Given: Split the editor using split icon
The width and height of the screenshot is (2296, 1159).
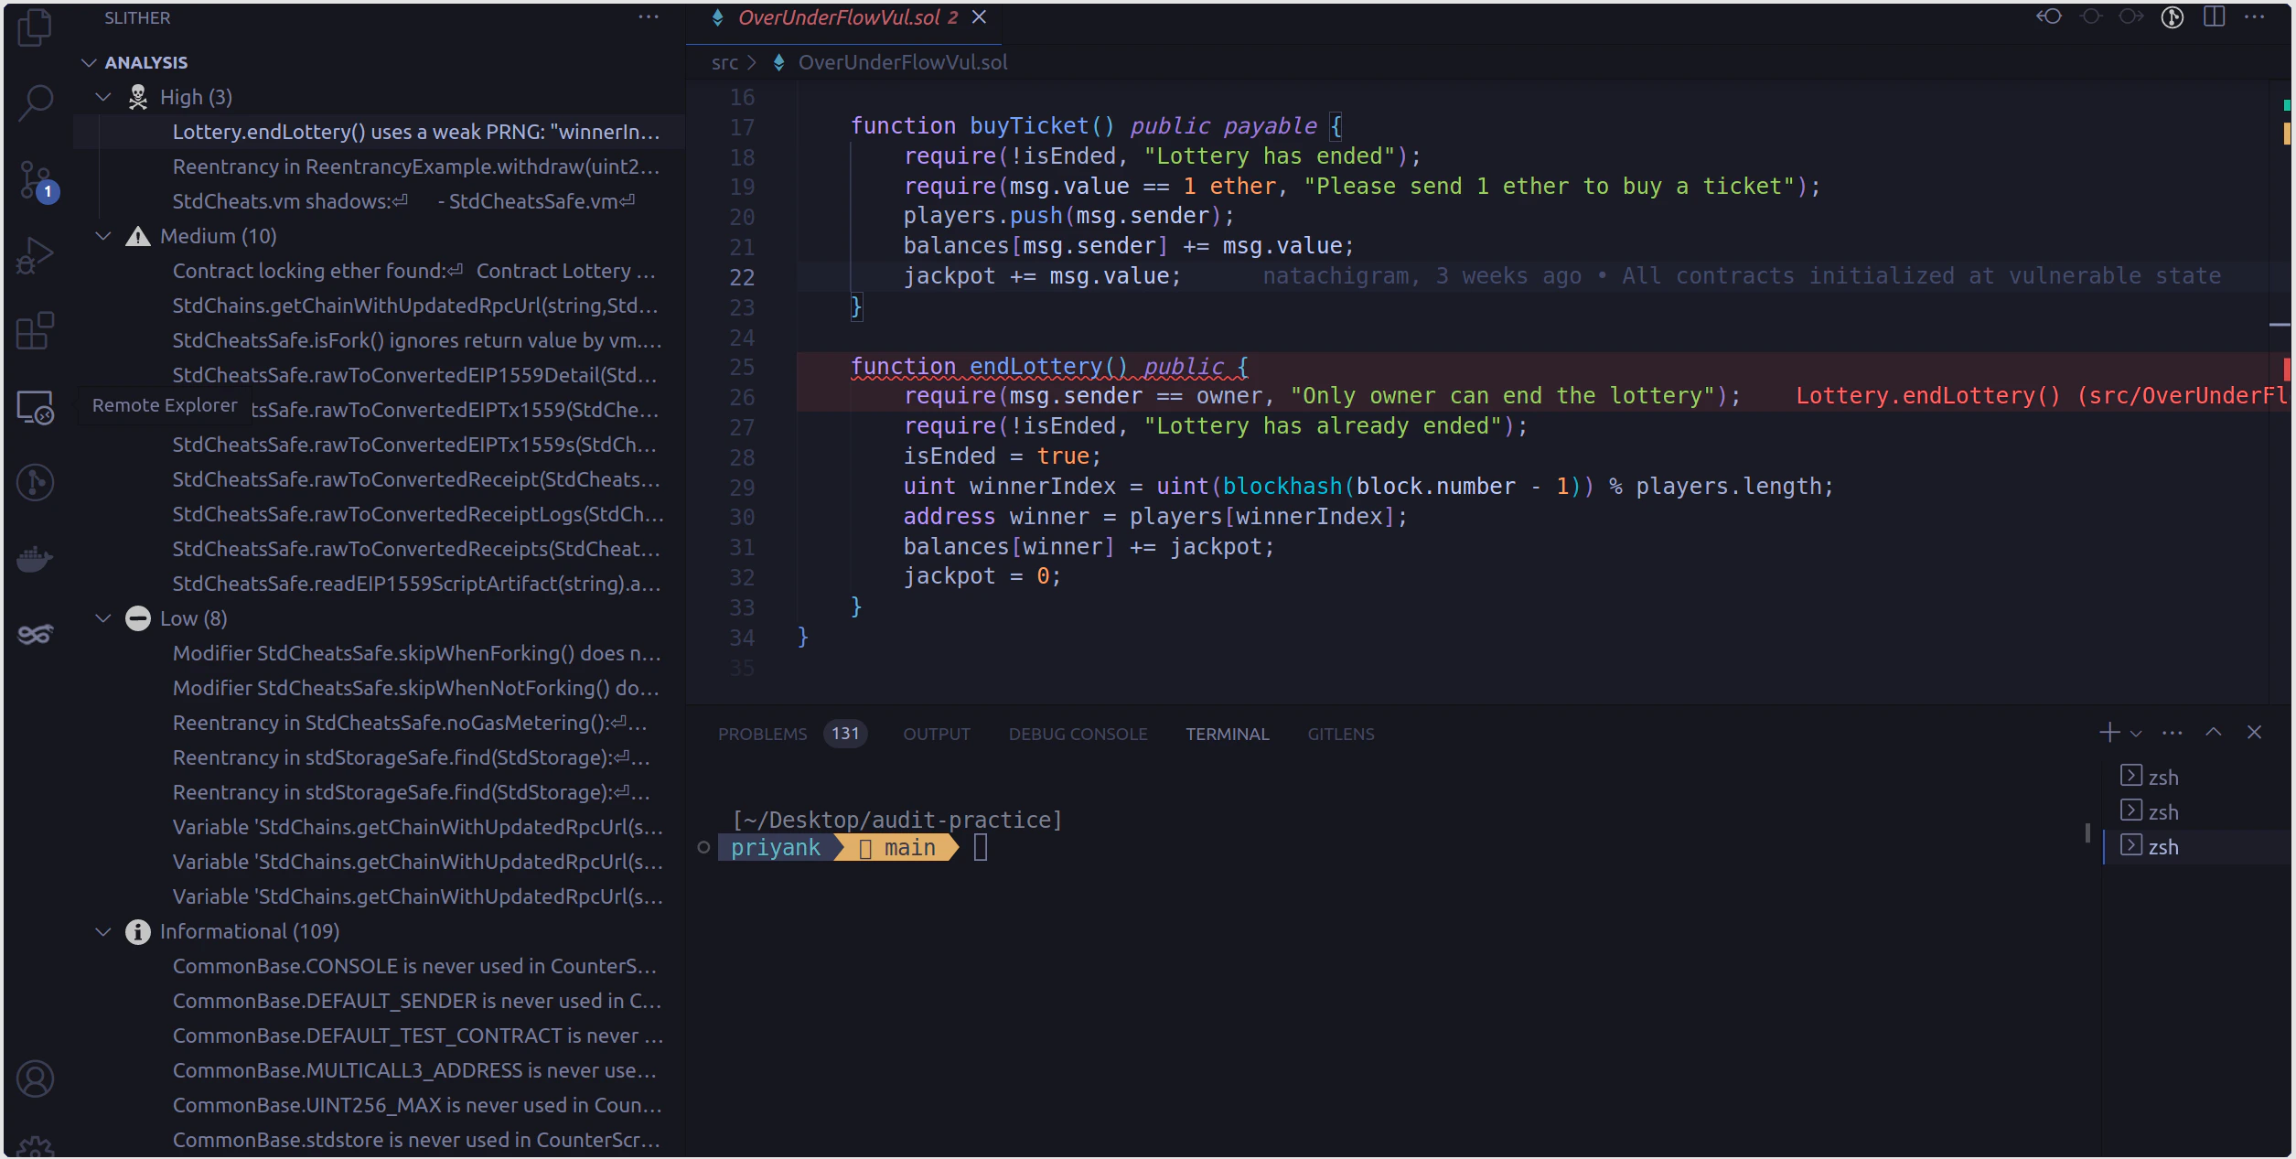Looking at the screenshot, I should (2215, 16).
